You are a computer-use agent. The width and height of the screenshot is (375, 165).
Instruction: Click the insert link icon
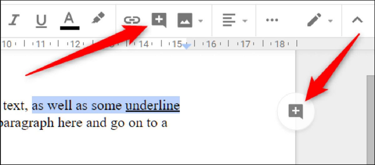[132, 21]
